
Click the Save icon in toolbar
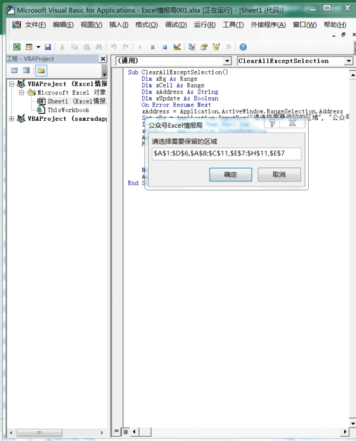point(48,47)
